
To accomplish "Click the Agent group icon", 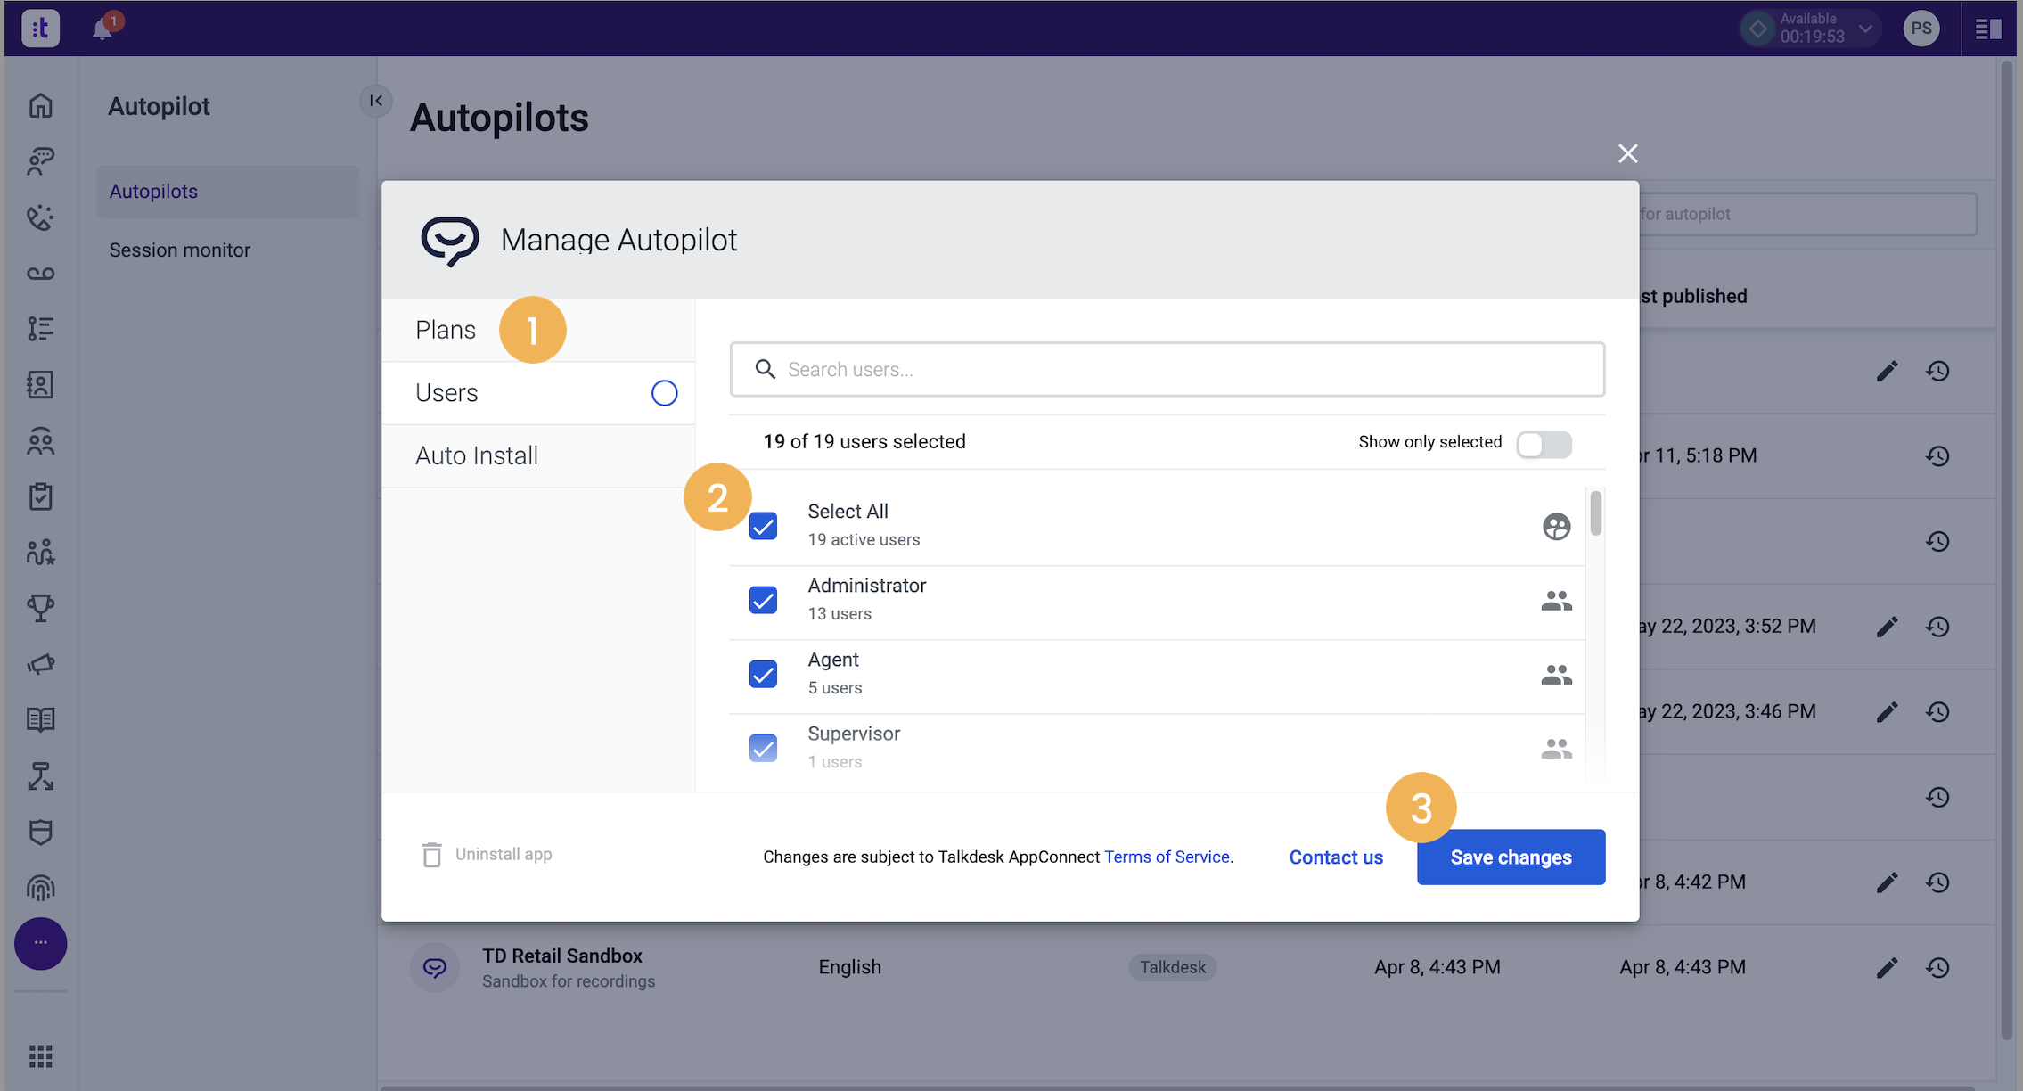I will point(1556,675).
